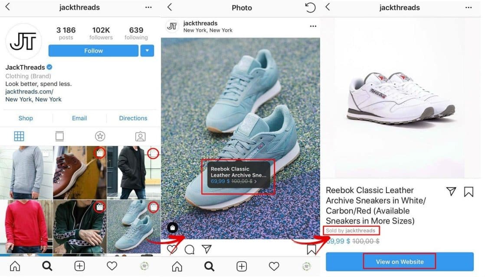Create a new post from the Photo screen bar

[242, 266]
